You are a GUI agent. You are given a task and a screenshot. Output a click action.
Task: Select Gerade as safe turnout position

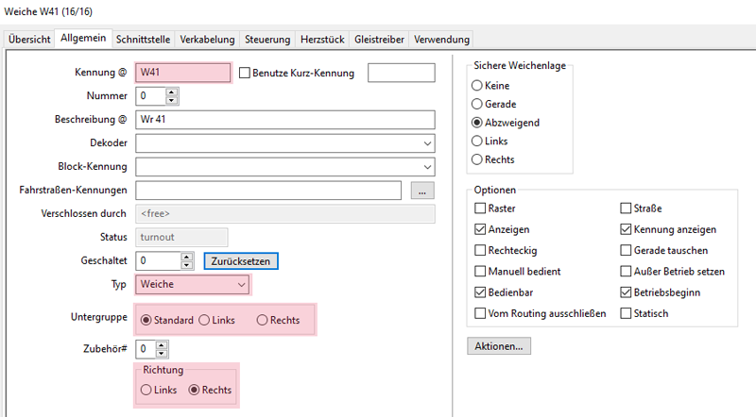tap(477, 104)
